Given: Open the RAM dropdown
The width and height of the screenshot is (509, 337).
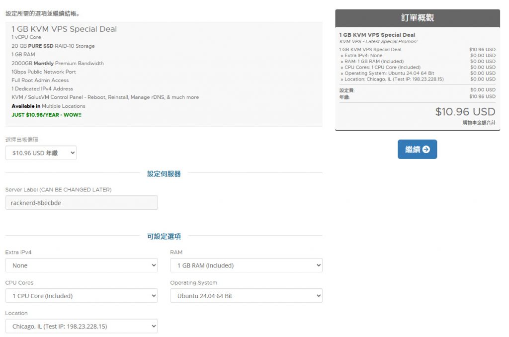Looking at the screenshot, I should 247,265.
